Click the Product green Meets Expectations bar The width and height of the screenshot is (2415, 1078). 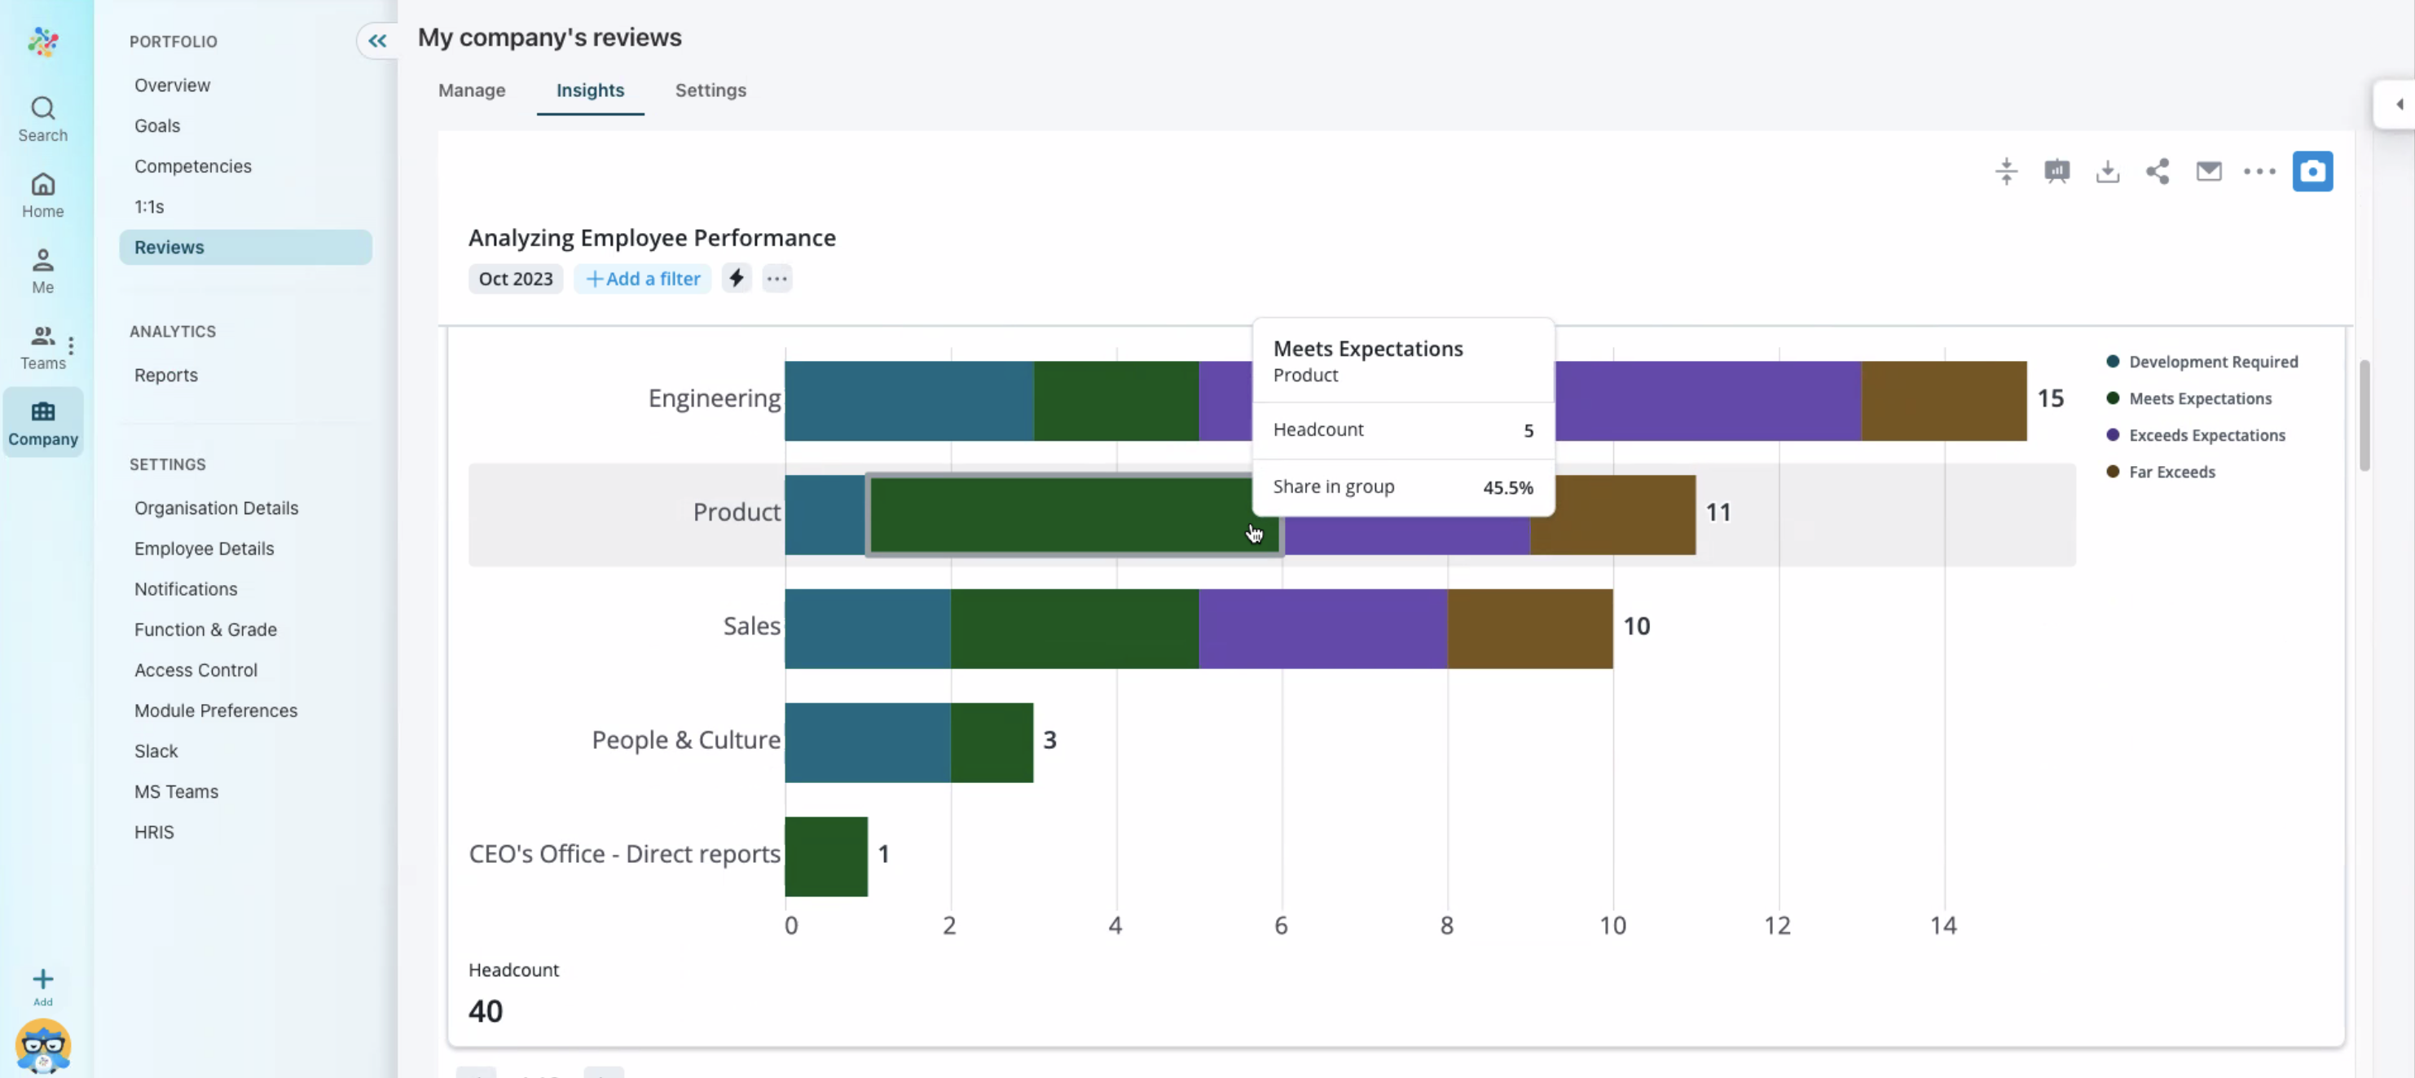[1075, 515]
